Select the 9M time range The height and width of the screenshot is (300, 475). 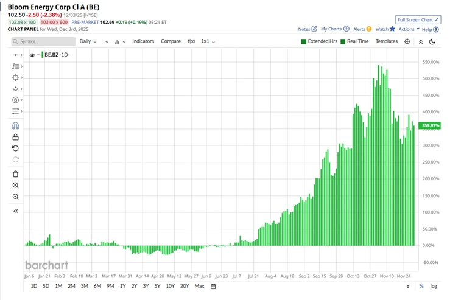[110, 286]
